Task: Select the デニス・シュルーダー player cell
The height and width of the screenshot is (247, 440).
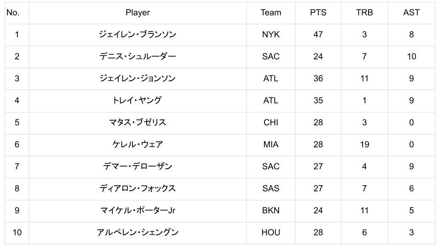Action: [x=137, y=57]
